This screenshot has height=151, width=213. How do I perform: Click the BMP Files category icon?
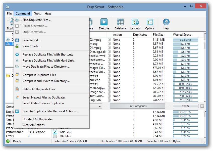pyautogui.click(x=55, y=132)
